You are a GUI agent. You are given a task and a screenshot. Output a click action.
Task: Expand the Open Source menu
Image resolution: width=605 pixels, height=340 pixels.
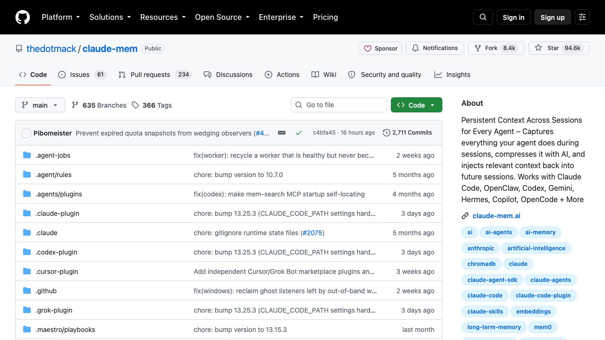tap(222, 17)
